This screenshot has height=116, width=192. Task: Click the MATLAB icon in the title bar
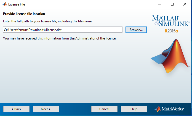pyautogui.click(x=4, y=4)
